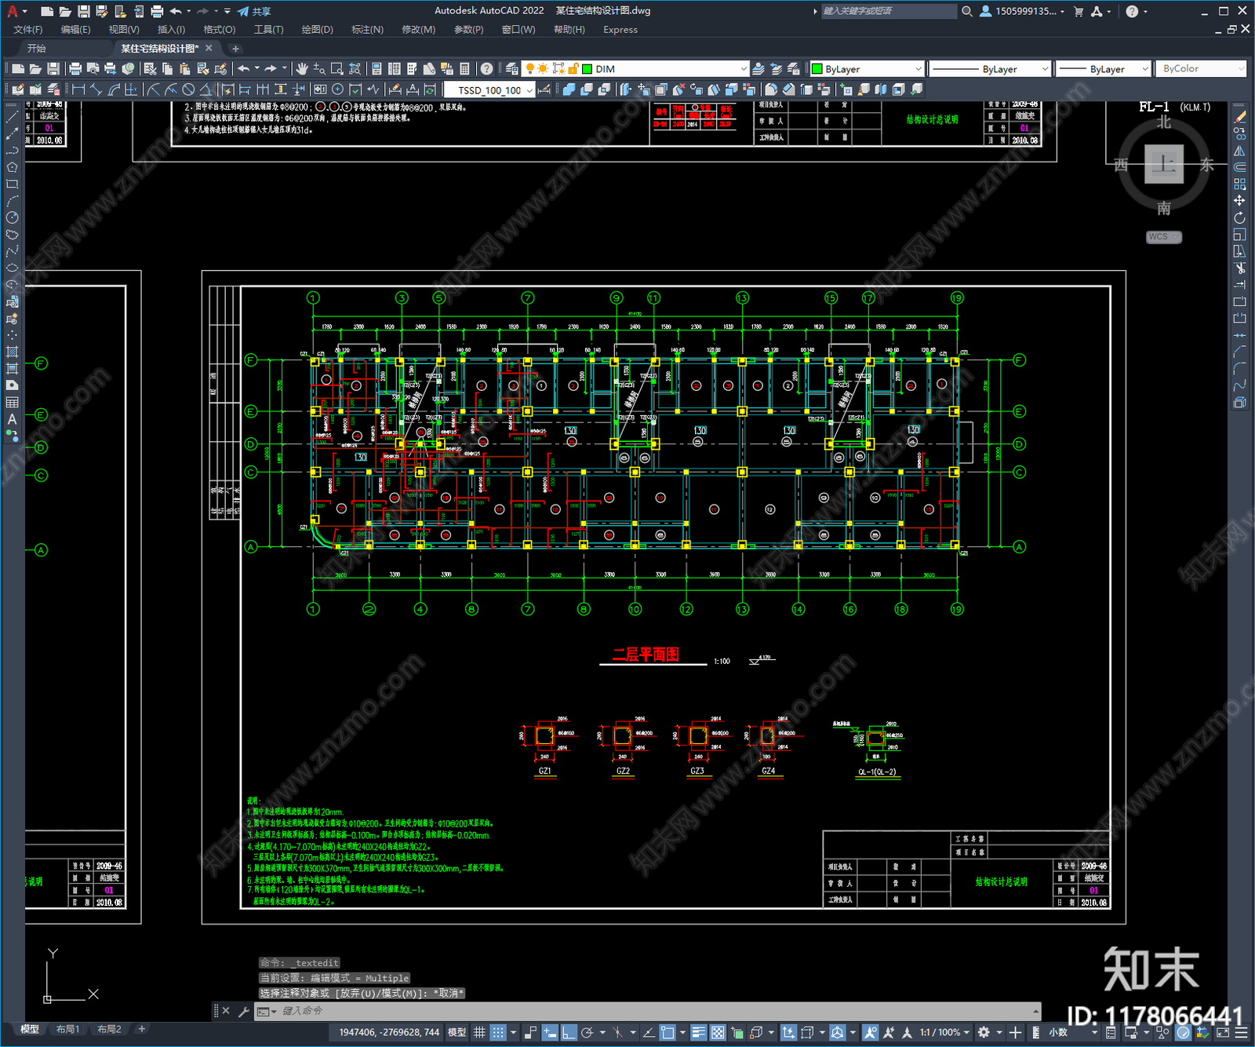Screen dimensions: 1255x1047
Task: Open the QuickCalc calculator icon
Action: [x=464, y=69]
